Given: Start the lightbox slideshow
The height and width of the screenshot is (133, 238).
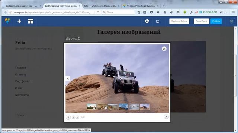Looking at the screenshot, I should pyautogui.click(x=68, y=117).
